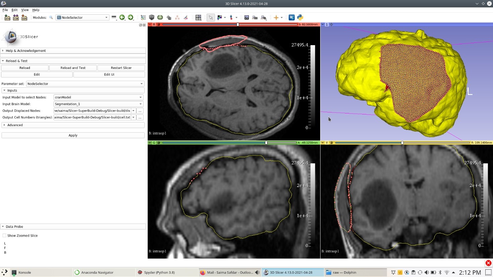
Task: Open the Input Model cranModel dropdown
Action: (x=98, y=97)
